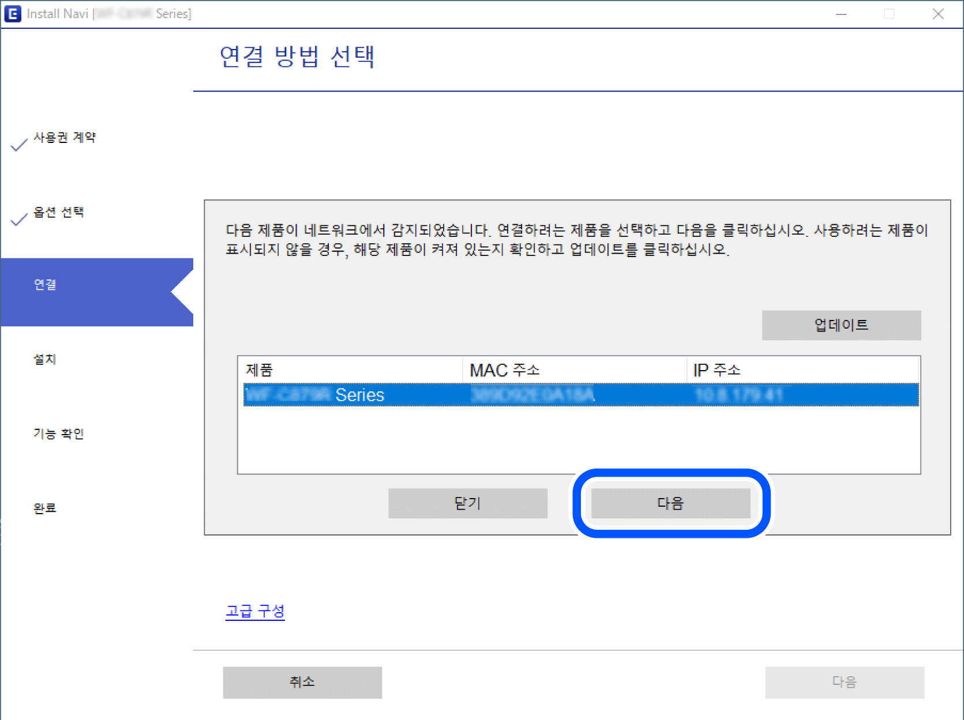Minimize the Install Navi window
This screenshot has height=720, width=964.
pos(841,14)
